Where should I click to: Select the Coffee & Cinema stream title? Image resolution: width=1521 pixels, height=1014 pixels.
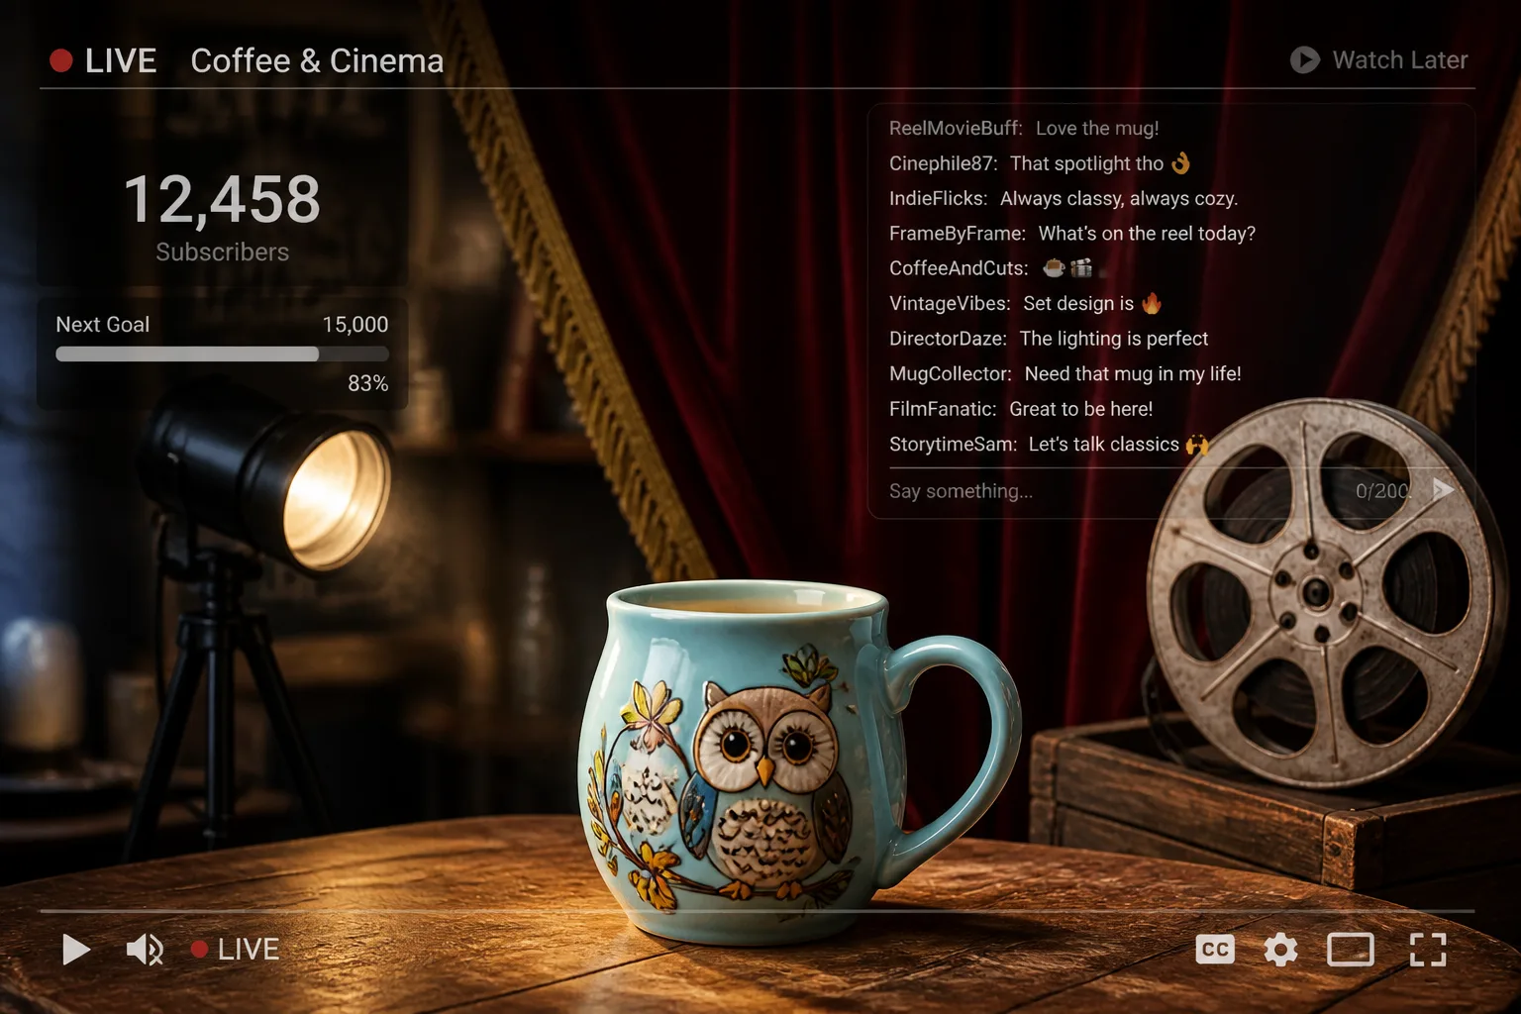click(317, 61)
